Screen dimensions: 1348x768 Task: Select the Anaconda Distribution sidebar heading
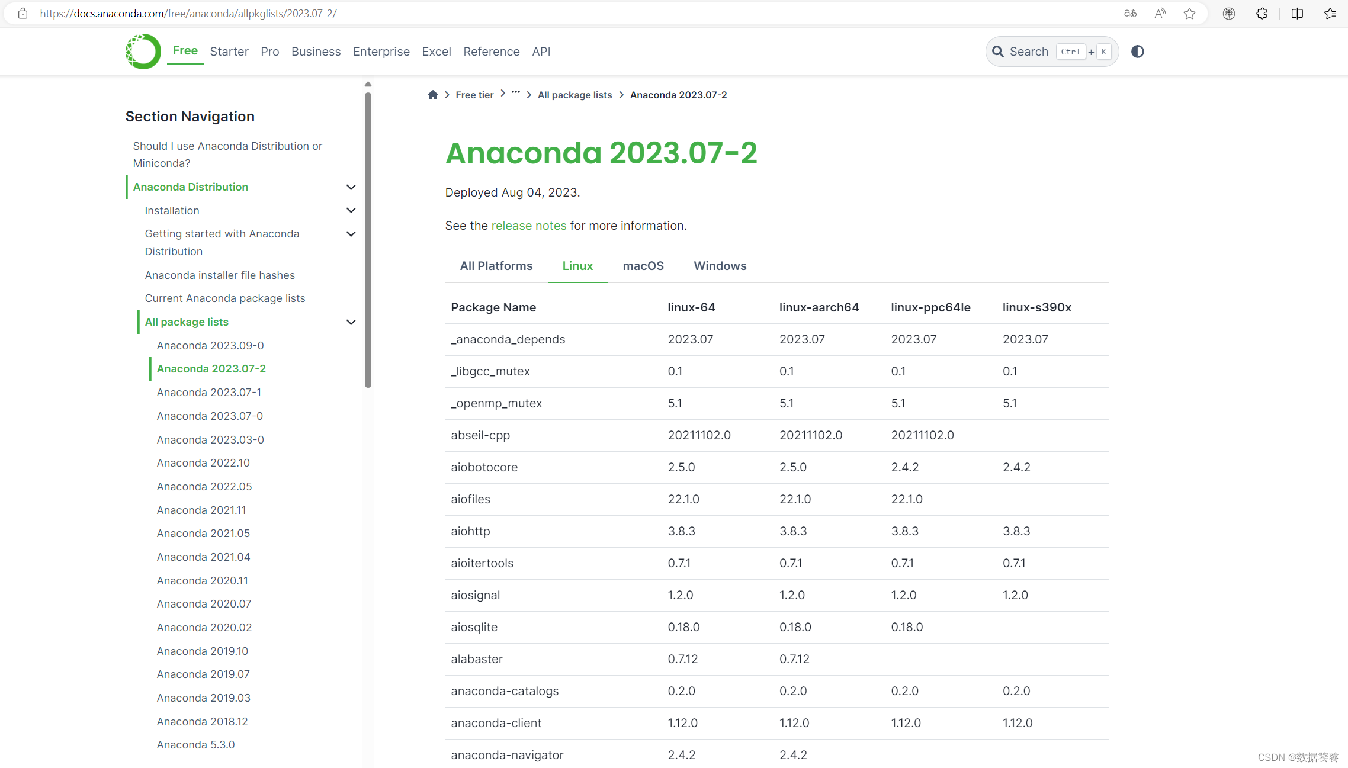point(191,187)
